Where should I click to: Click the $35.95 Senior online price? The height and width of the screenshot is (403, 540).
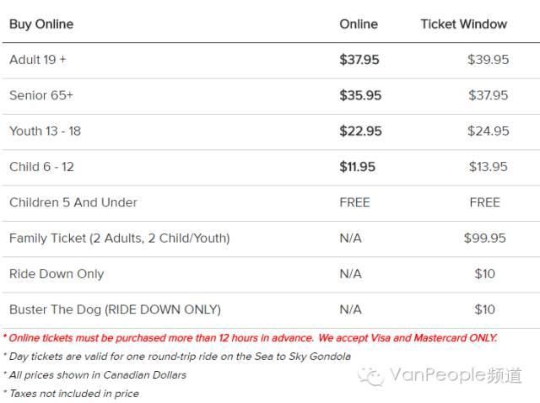pyautogui.click(x=360, y=95)
